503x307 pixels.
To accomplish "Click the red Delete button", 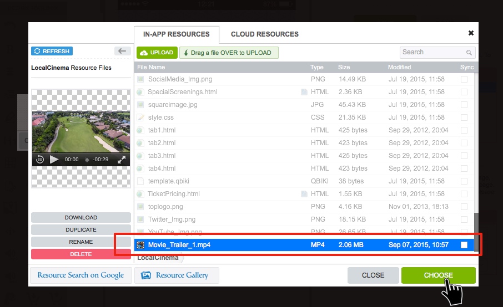I will 81,254.
